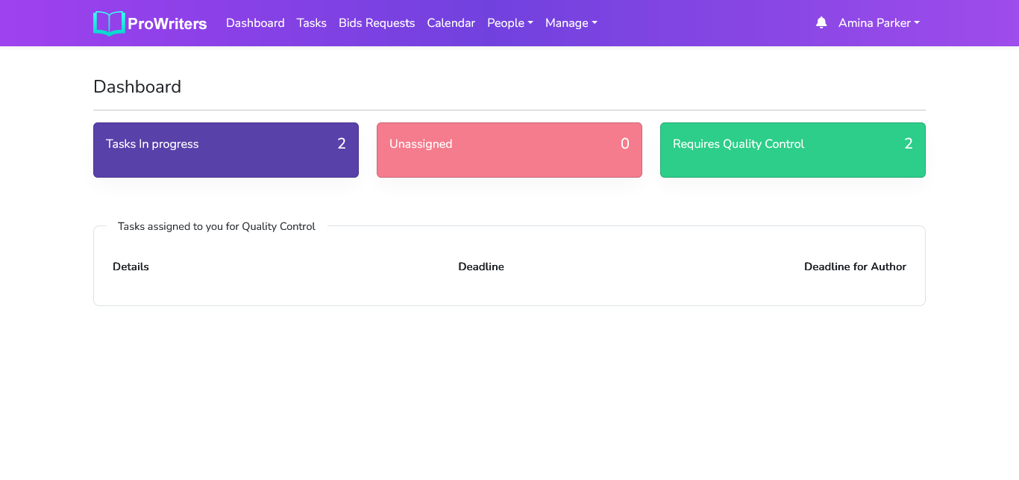Select the Unassigned tasks card
The width and height of the screenshot is (1019, 480).
coord(509,150)
